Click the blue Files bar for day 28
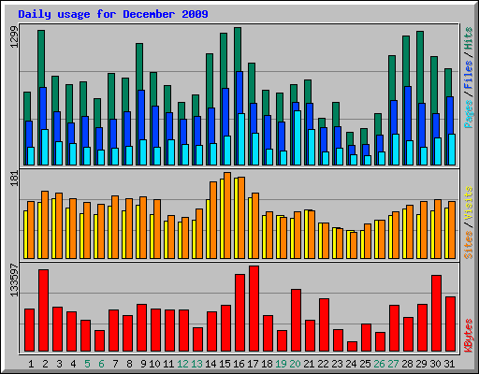 tap(408, 113)
